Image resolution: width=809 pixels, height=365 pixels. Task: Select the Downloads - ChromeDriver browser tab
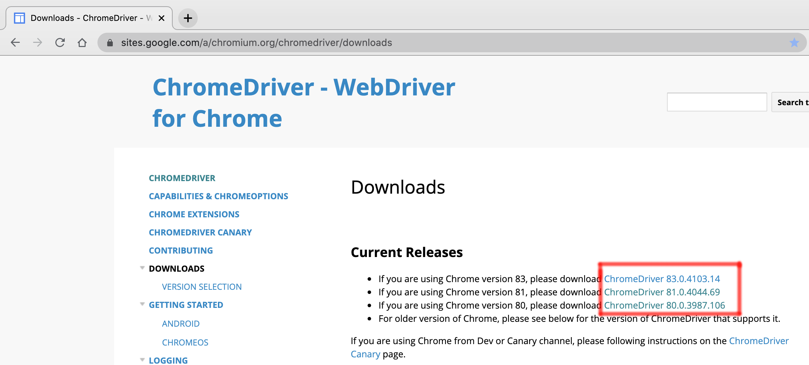point(89,18)
